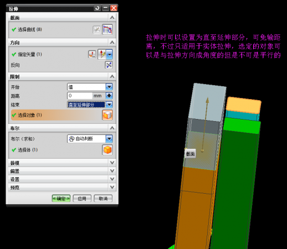The width and height of the screenshot is (287, 249).
Task: Expand the 偏置 section
Action: pyautogui.click(x=112, y=171)
